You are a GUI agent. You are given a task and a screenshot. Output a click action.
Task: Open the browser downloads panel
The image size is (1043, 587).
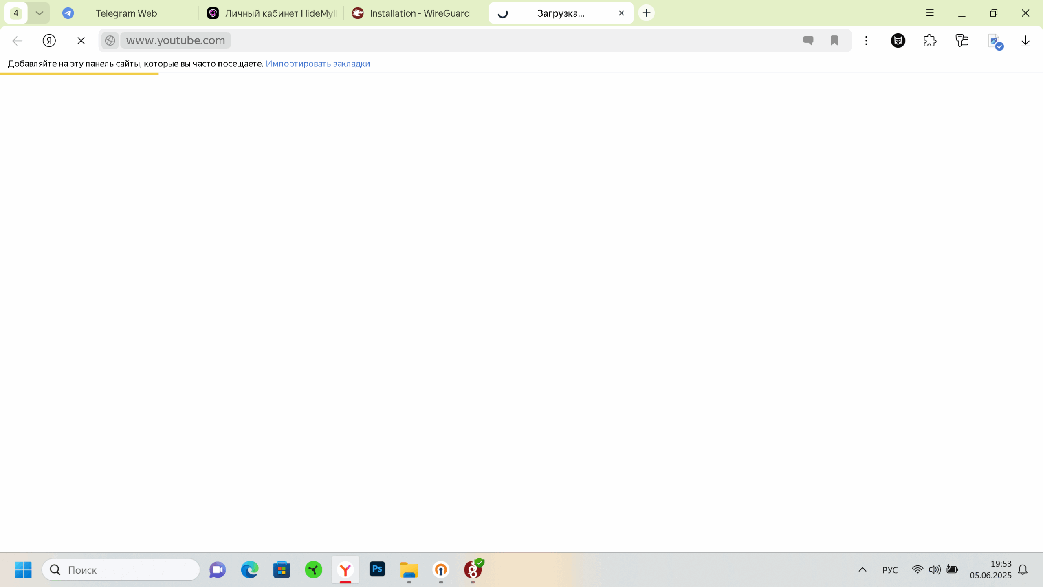pos(1025,40)
